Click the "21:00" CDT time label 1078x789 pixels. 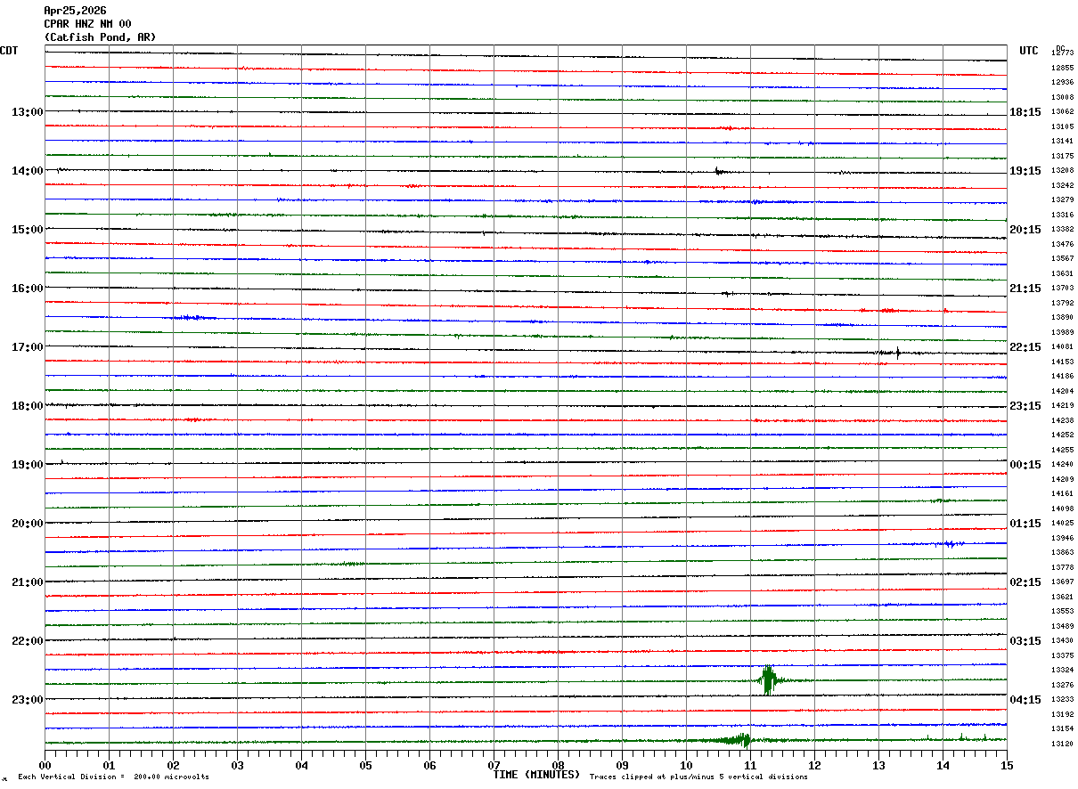28,582
